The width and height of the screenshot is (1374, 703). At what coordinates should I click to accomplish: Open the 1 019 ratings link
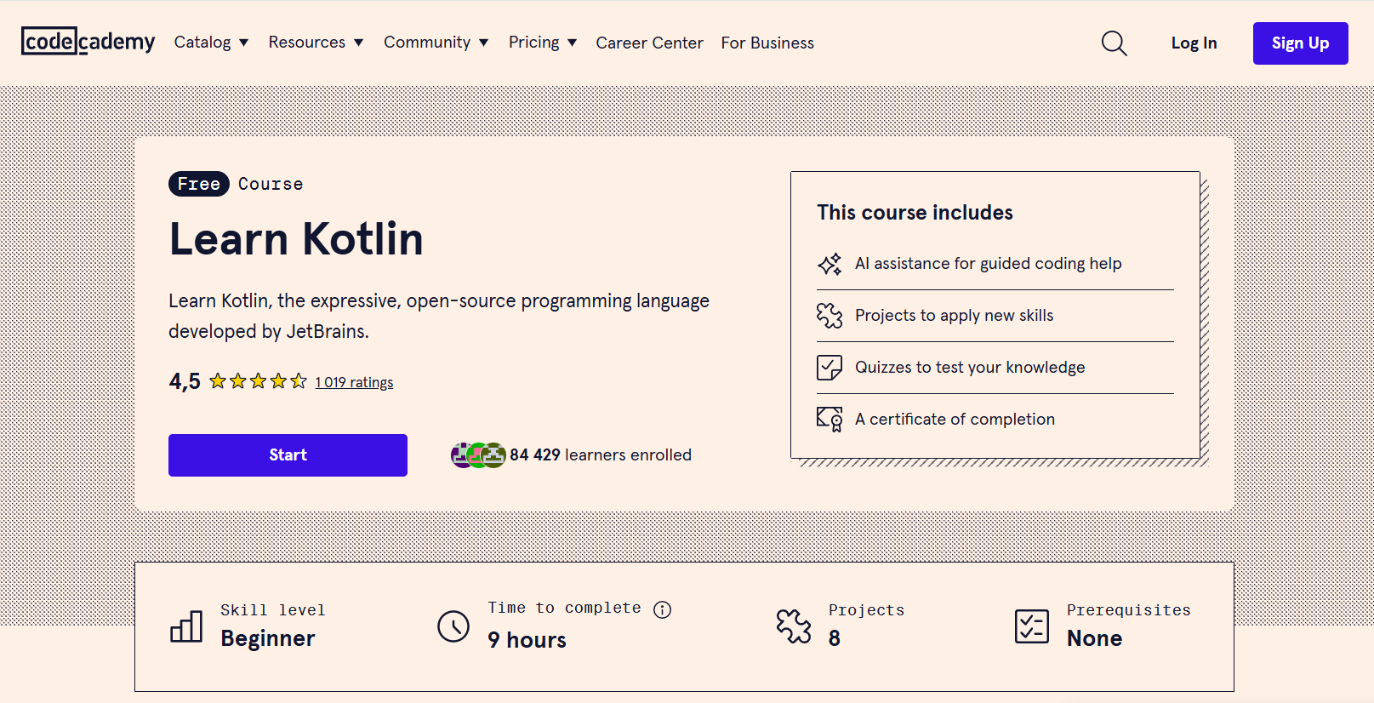(x=354, y=382)
